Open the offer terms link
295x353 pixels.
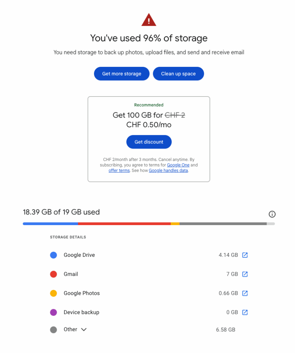click(x=119, y=170)
